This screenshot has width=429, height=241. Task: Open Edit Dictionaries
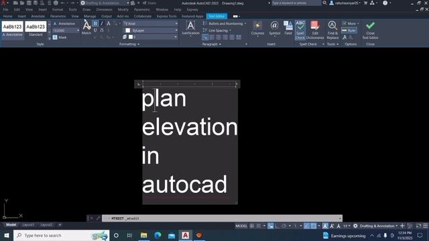coord(315,29)
